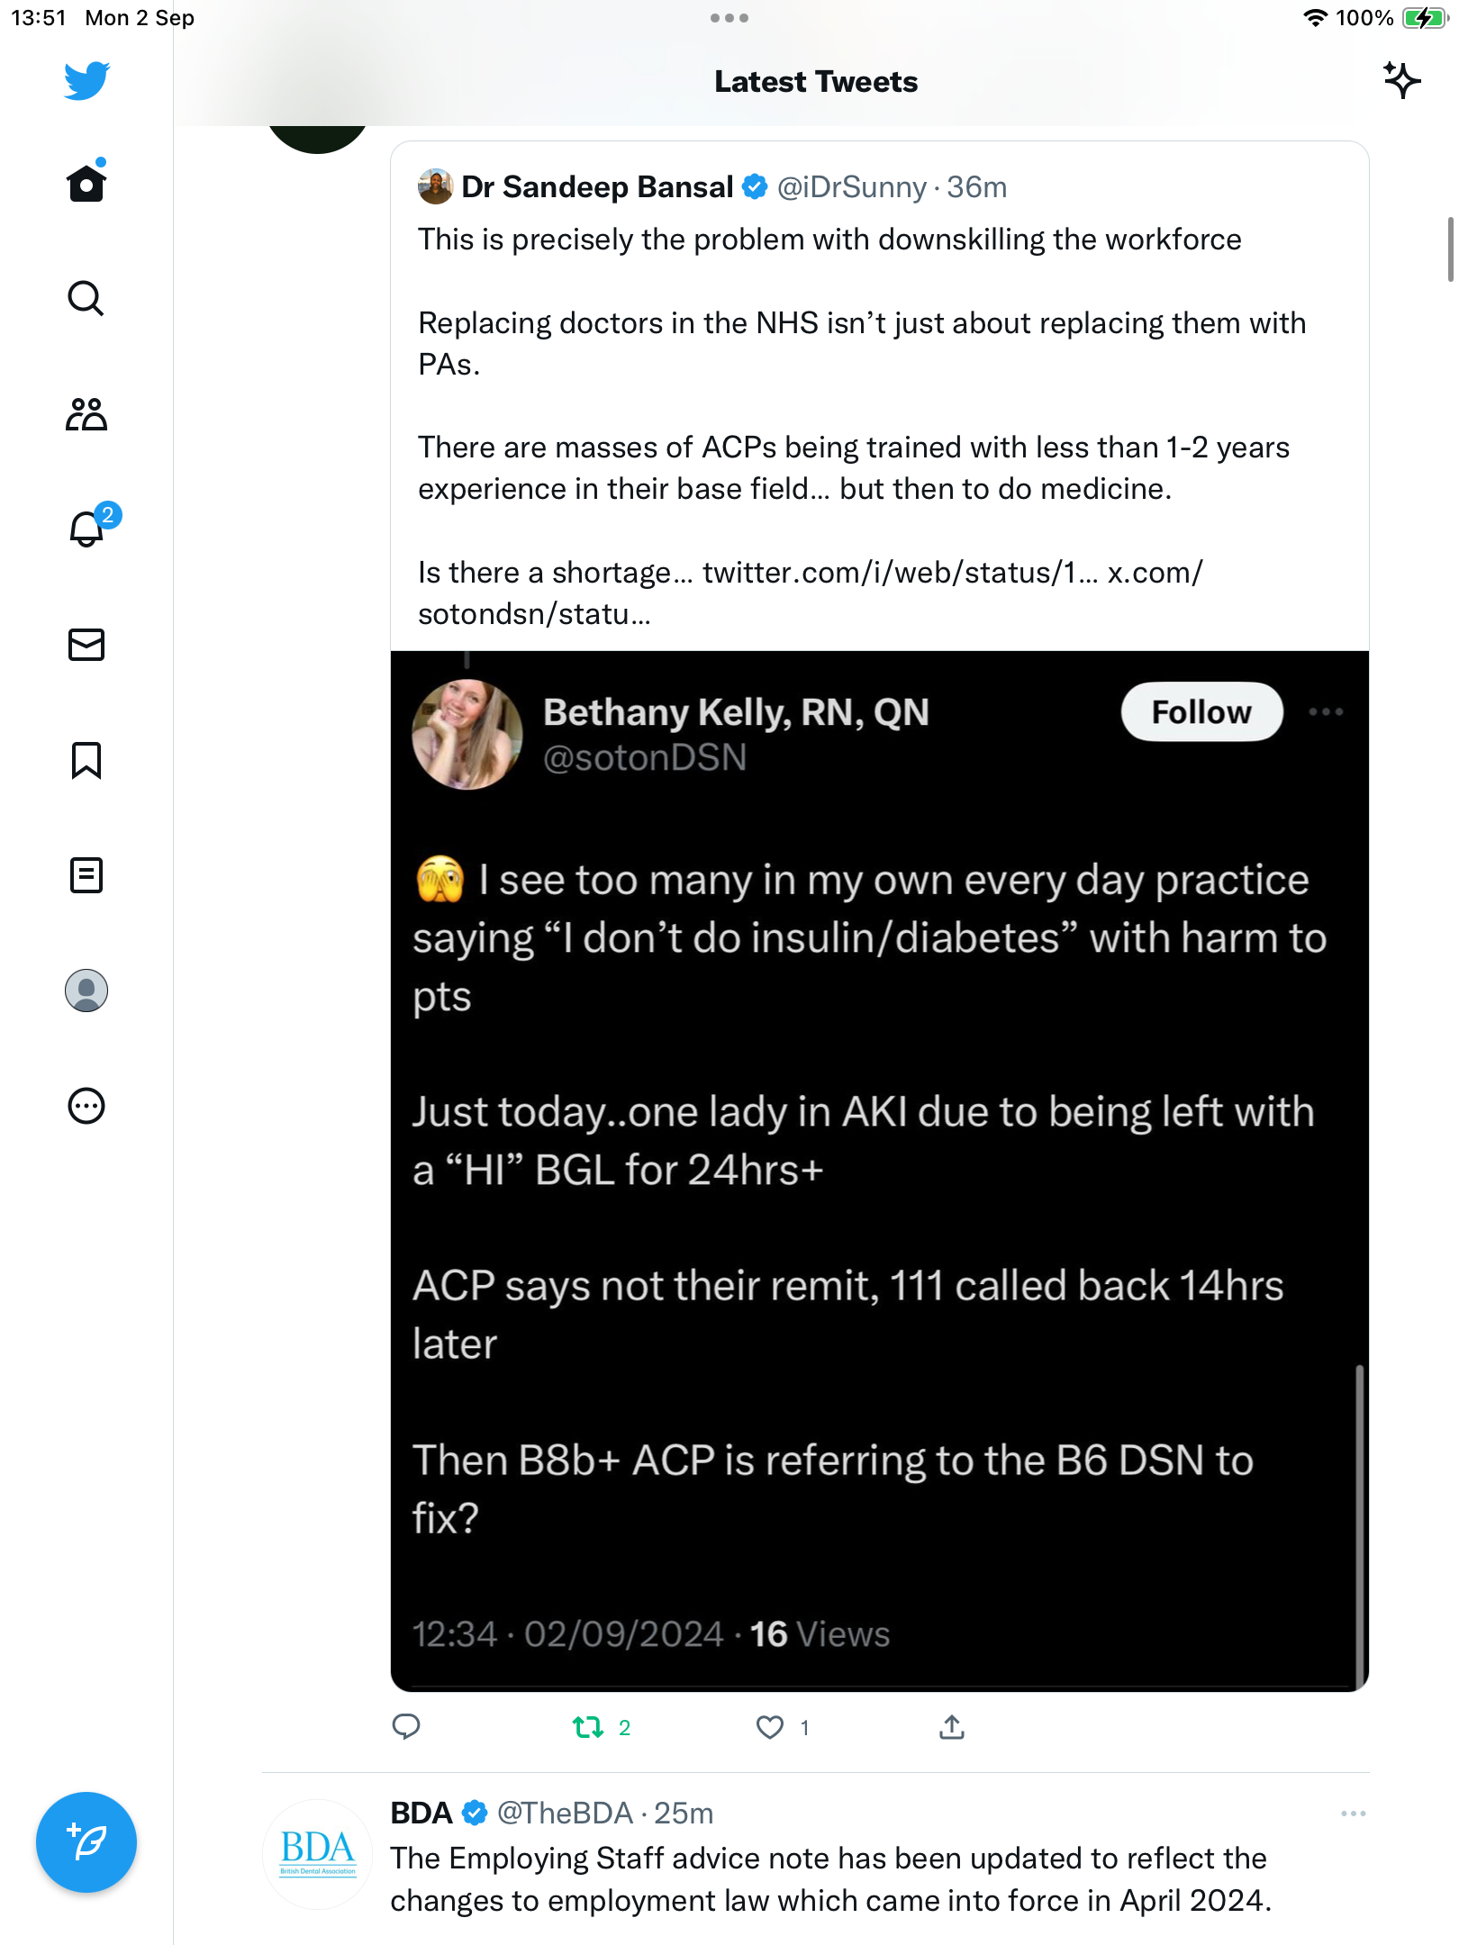Follow Bethany Kelly, RN, QN
The height and width of the screenshot is (1945, 1459).
1201,711
